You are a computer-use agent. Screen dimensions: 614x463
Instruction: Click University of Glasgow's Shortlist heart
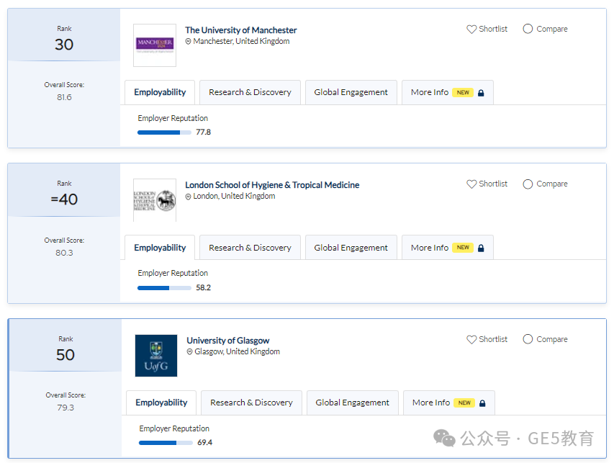point(471,340)
